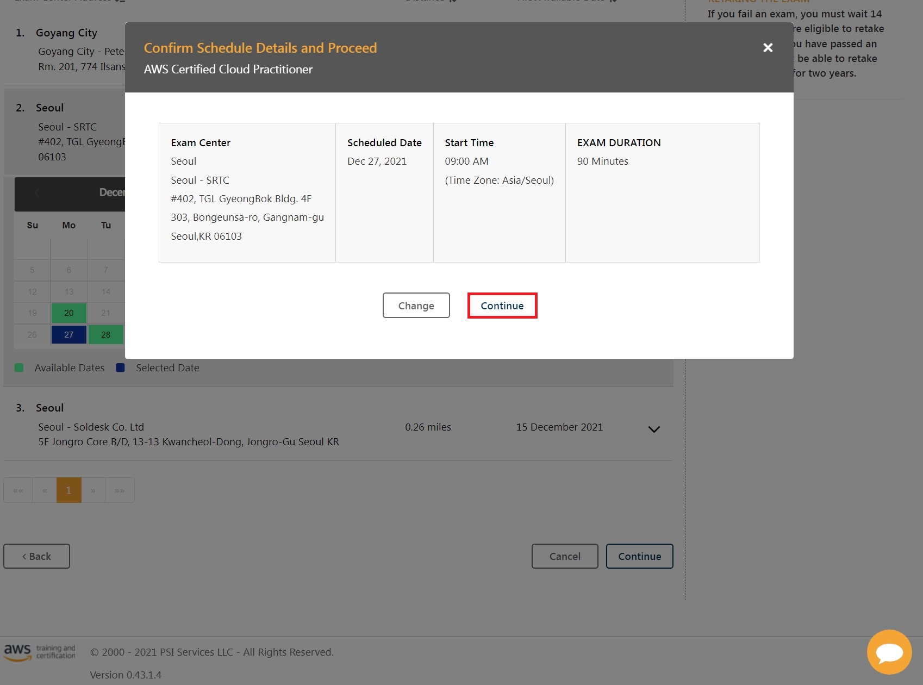923x685 pixels.
Task: Click the PSI Services copyright notice
Action: (x=212, y=652)
